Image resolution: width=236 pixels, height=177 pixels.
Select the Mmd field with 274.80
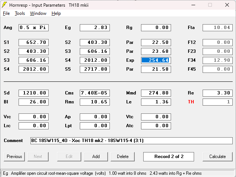coord(156,93)
